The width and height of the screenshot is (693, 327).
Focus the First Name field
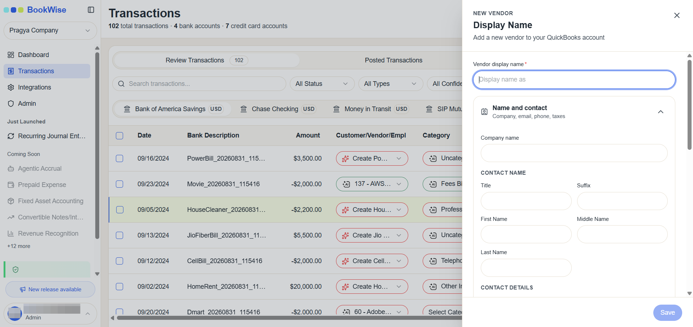526,234
